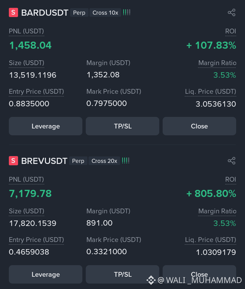Select the margin value 891.00
245x289 pixels.
[99, 223]
